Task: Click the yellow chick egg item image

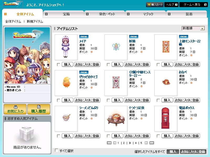Action: click(x=66, y=83)
